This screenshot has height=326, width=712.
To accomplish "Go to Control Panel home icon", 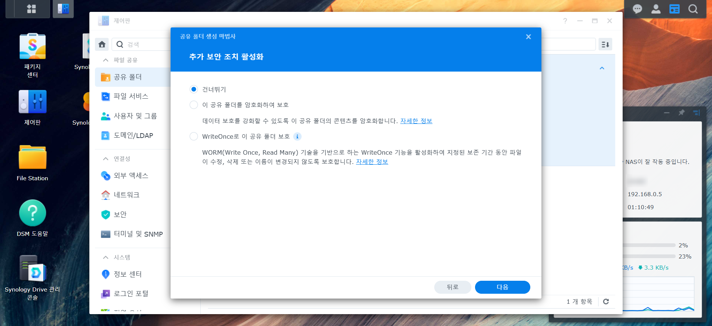I will tap(102, 45).
